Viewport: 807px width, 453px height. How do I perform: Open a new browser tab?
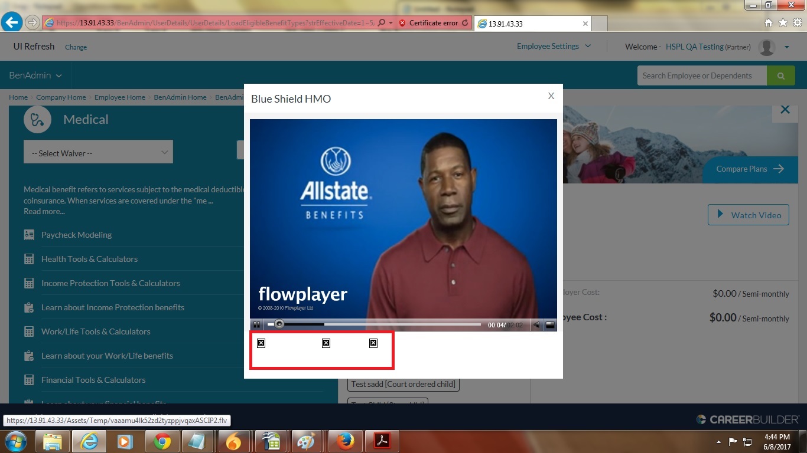600,24
